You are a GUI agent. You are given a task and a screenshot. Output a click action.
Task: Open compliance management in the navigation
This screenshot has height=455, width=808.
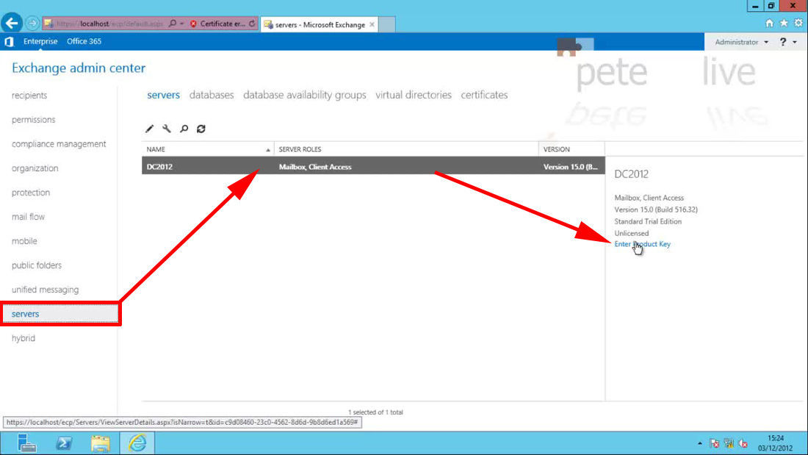pos(59,144)
